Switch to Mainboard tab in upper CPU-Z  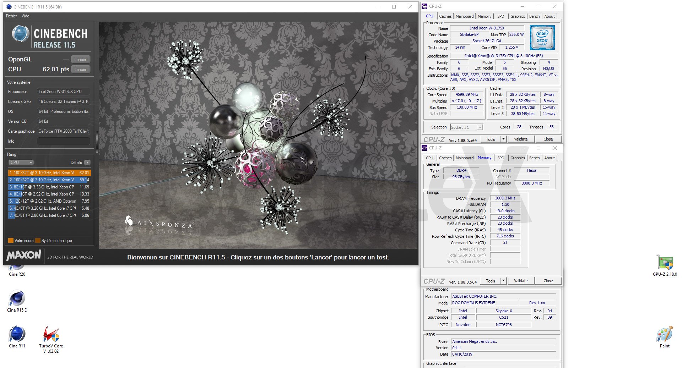tap(465, 16)
